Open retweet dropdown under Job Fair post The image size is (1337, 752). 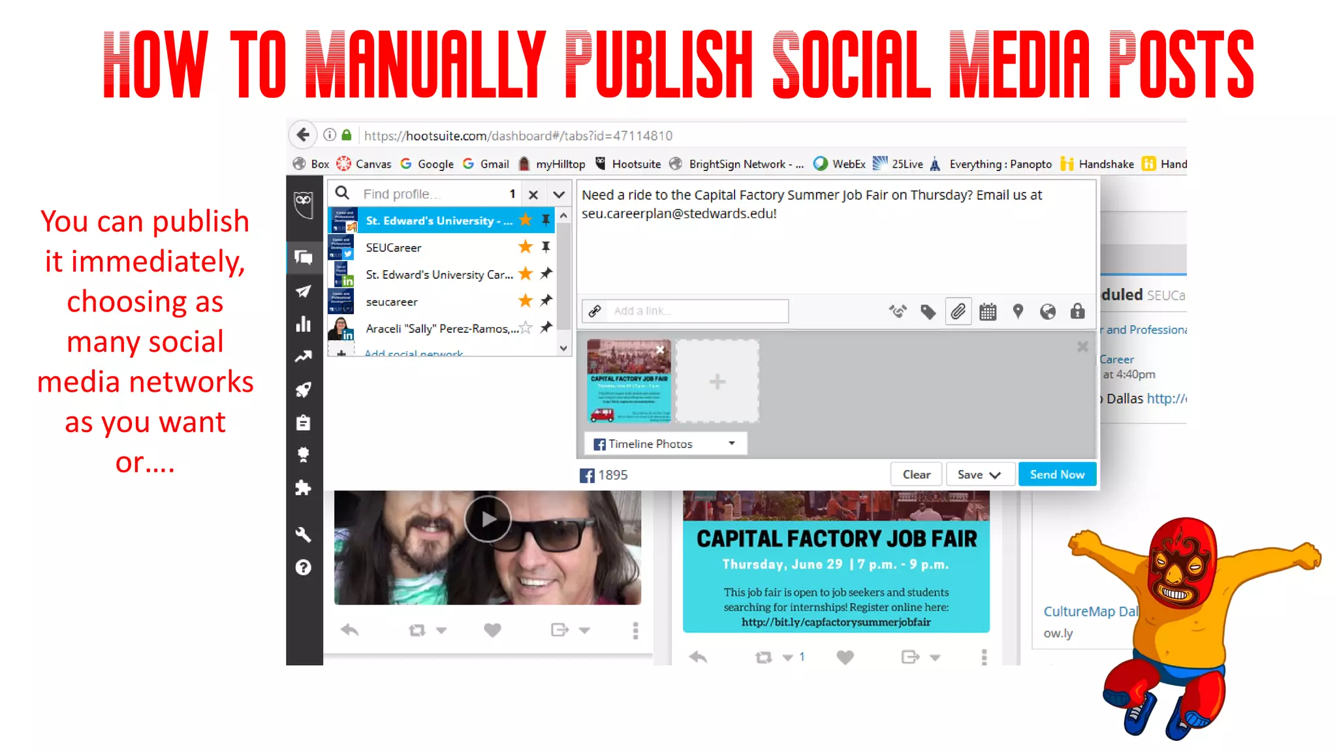point(788,657)
